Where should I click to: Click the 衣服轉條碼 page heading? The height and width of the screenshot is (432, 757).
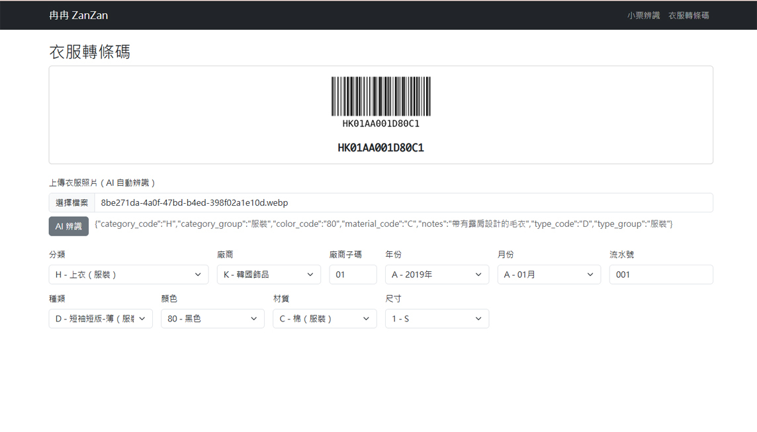[x=90, y=52]
